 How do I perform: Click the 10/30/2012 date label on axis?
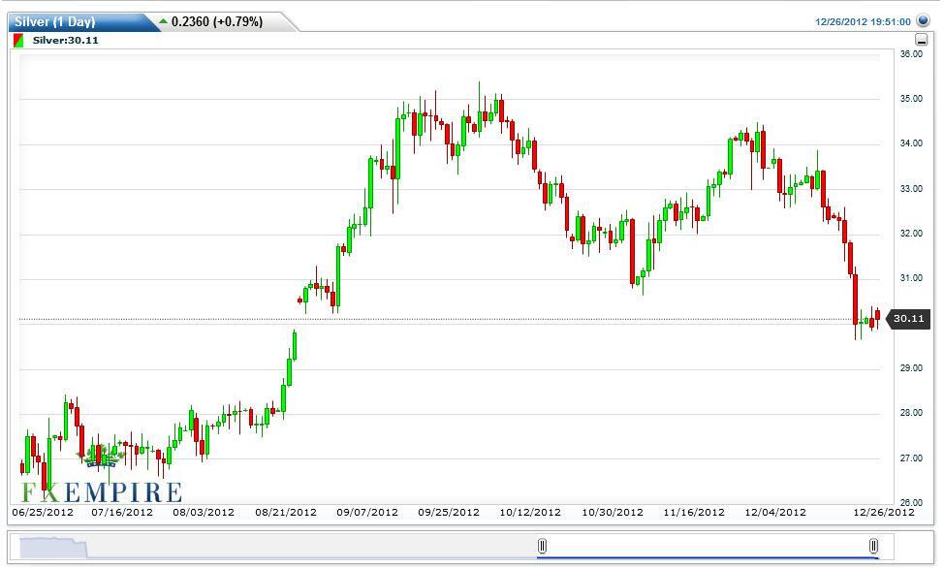(x=613, y=513)
